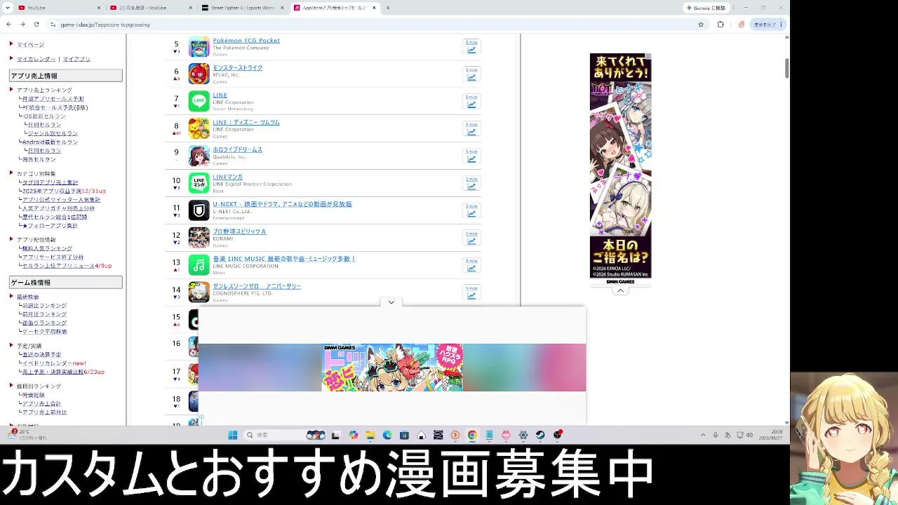
Task: Click the Gemini button in Chrome's title bar
Action: (x=708, y=8)
